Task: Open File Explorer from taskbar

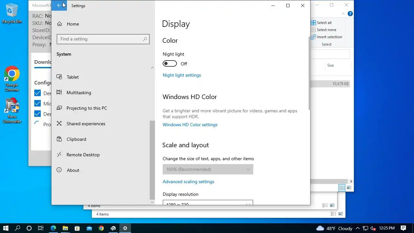Action: pos(65,228)
